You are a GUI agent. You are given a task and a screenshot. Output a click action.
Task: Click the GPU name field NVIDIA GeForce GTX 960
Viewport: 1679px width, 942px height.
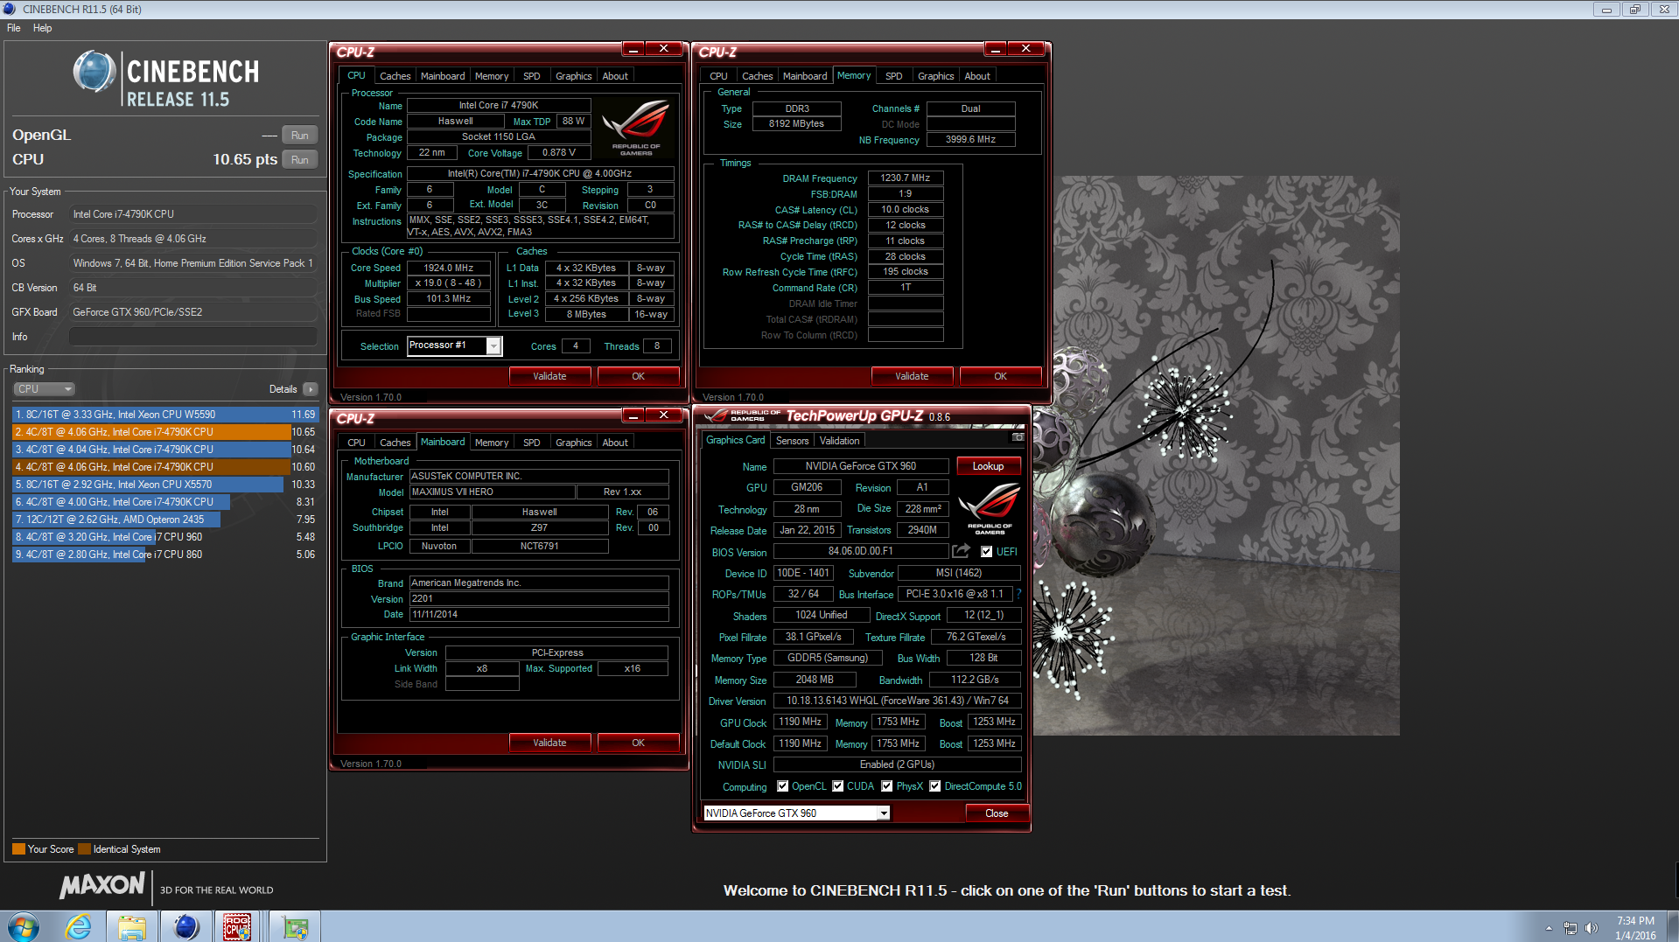(861, 466)
